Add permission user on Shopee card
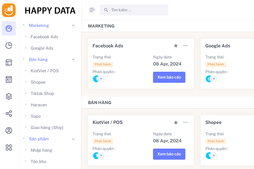Image resolution: width=254 pixels, height=169 pixels. click(214, 156)
